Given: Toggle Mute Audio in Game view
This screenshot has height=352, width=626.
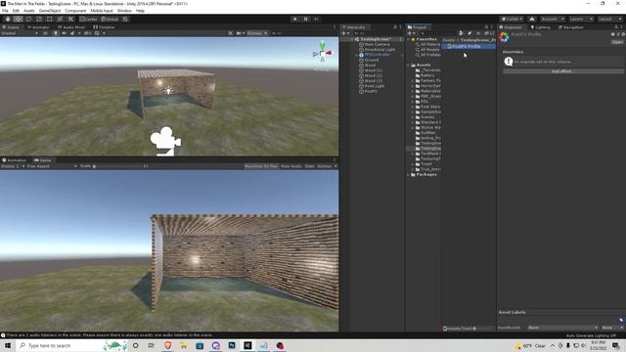Looking at the screenshot, I should coord(291,166).
